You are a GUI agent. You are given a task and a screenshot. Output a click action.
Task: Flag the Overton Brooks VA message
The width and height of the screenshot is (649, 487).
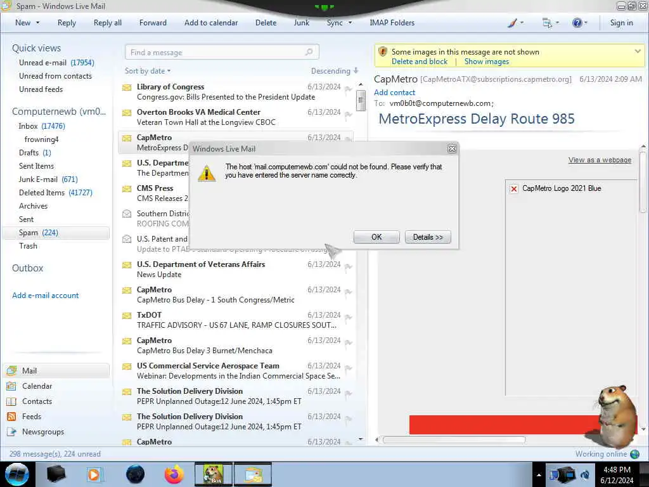pos(348,114)
